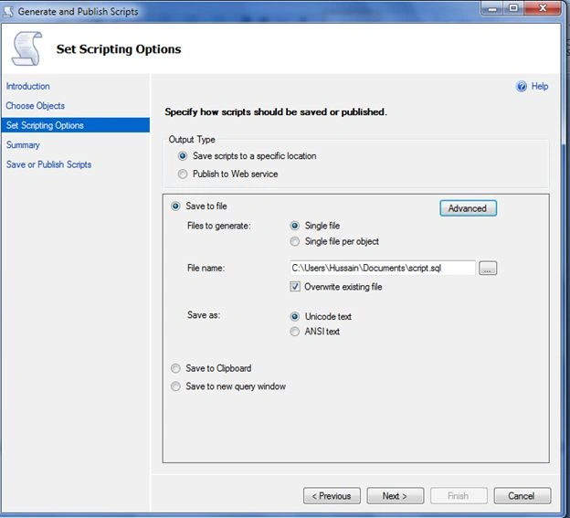Go to the Choose Objects step
The height and width of the screenshot is (518, 570).
36,106
